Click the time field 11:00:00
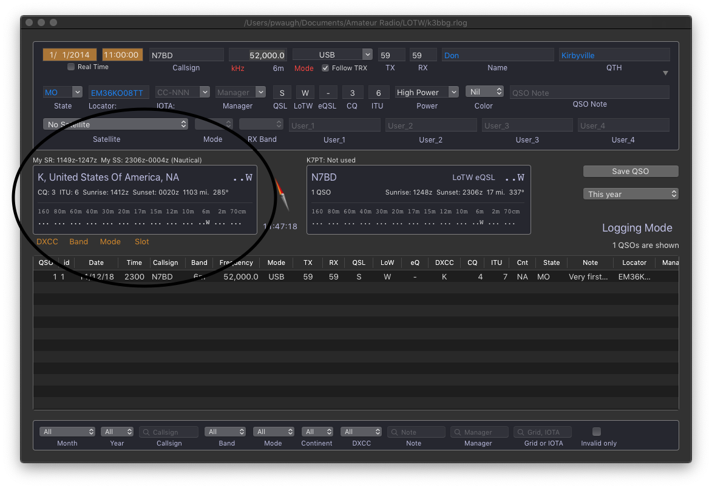The image size is (712, 488). (122, 55)
